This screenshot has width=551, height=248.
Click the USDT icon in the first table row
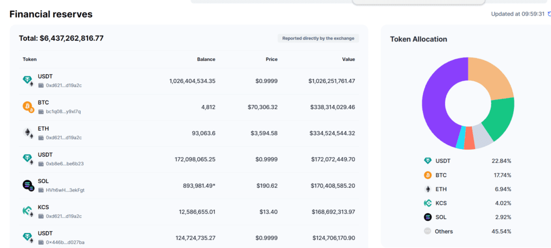[28, 81]
